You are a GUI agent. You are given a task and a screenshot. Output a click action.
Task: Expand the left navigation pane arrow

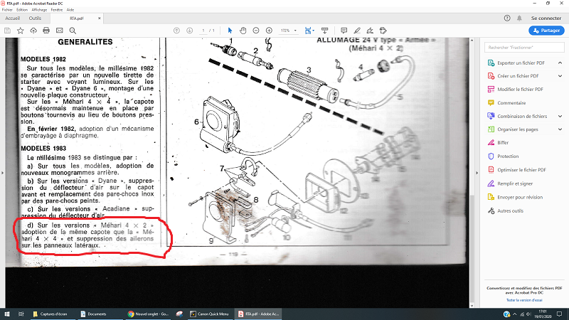tap(2, 173)
